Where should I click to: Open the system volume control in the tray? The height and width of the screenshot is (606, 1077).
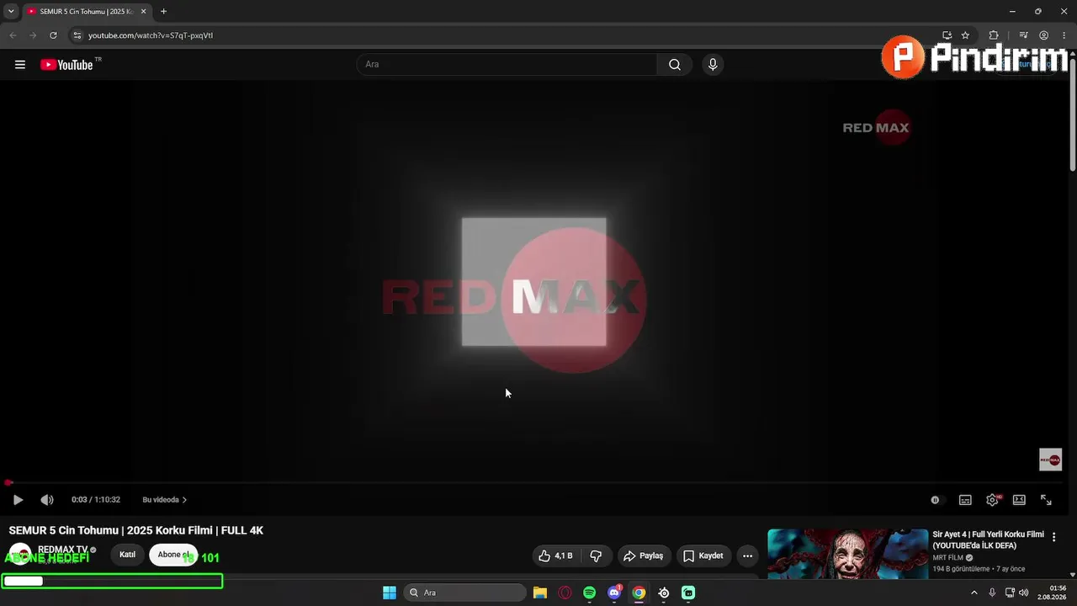tap(1024, 593)
